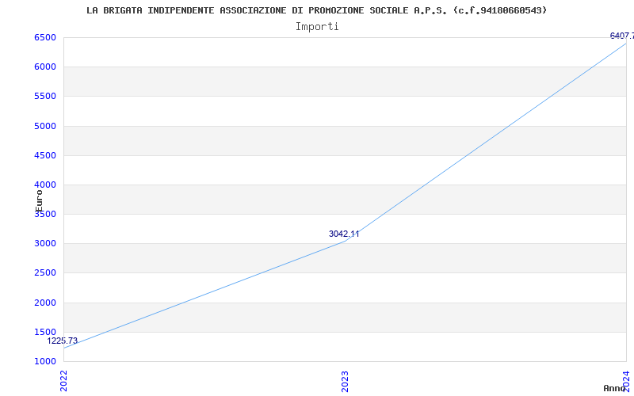The width and height of the screenshot is (634, 396).
Task: Click the 3000 y-axis value
Action: 45,244
